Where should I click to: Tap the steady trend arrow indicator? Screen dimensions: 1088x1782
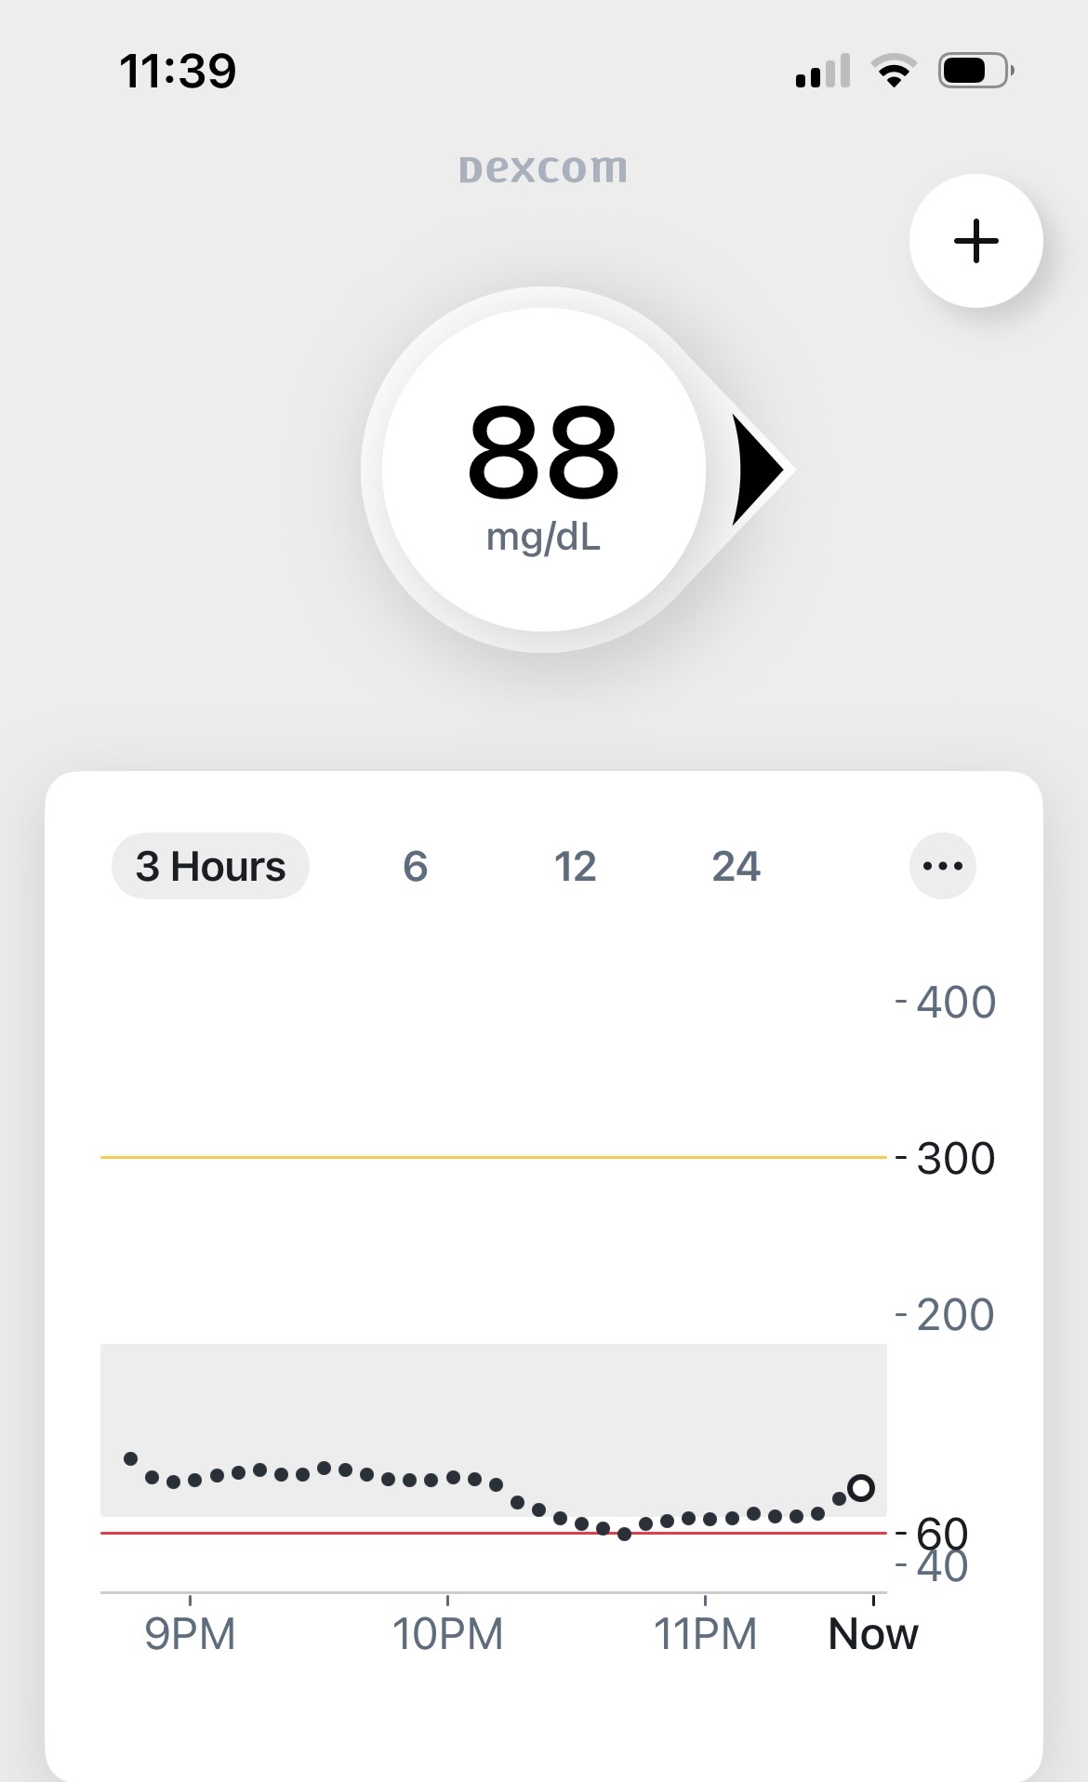758,470
